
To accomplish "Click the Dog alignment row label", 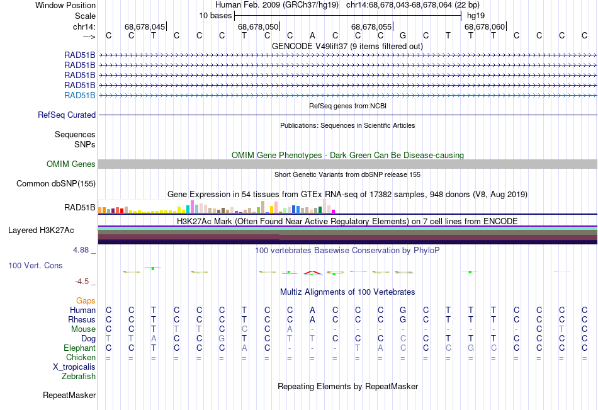I will point(89,339).
